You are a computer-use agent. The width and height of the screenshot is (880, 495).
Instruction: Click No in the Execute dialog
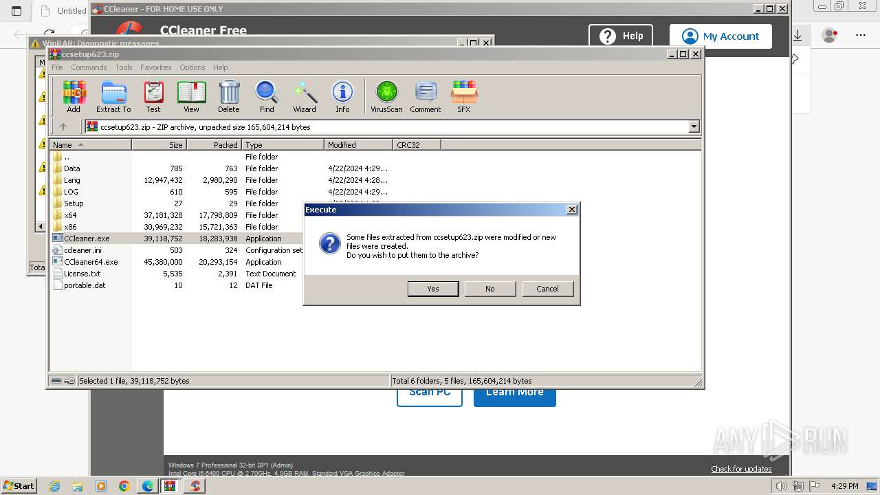(x=490, y=289)
